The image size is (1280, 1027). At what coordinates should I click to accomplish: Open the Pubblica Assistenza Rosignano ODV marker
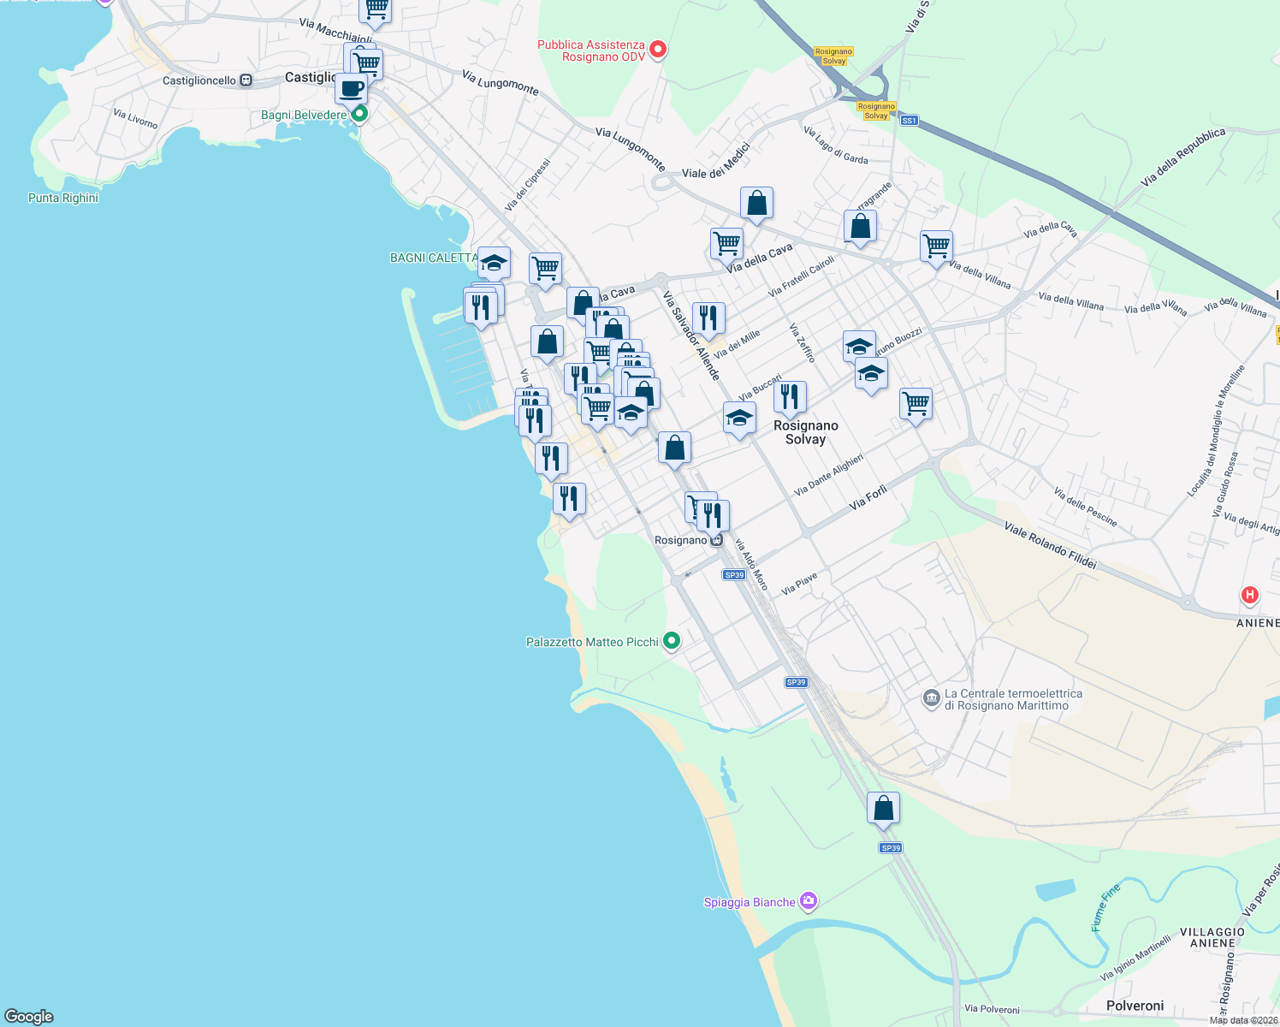tap(656, 50)
